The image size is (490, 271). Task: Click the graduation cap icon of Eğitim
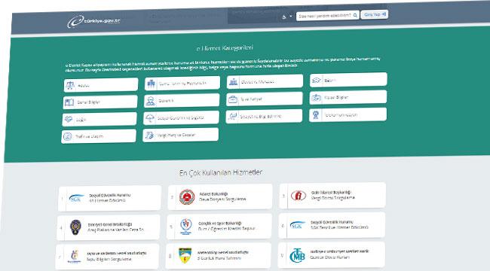click(x=317, y=81)
